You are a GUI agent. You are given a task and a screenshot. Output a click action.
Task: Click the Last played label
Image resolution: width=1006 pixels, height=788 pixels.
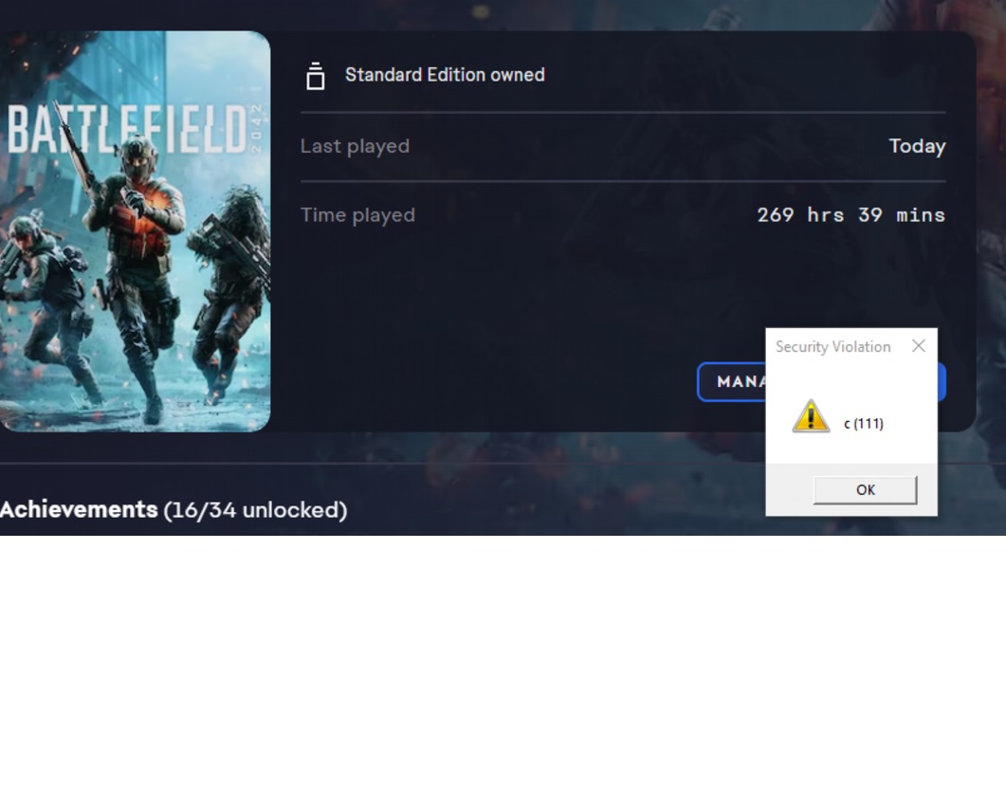point(355,146)
